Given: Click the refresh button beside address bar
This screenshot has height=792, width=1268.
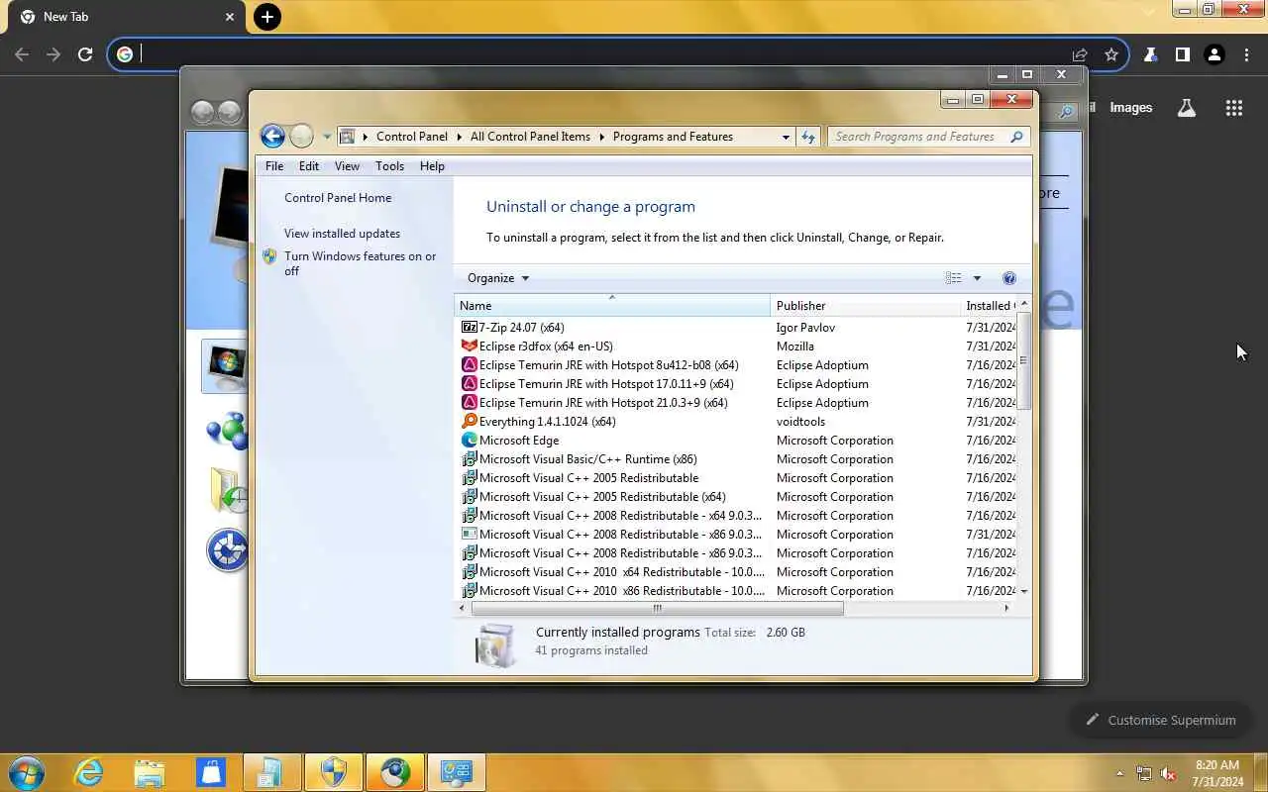Looking at the screenshot, I should pyautogui.click(x=808, y=137).
